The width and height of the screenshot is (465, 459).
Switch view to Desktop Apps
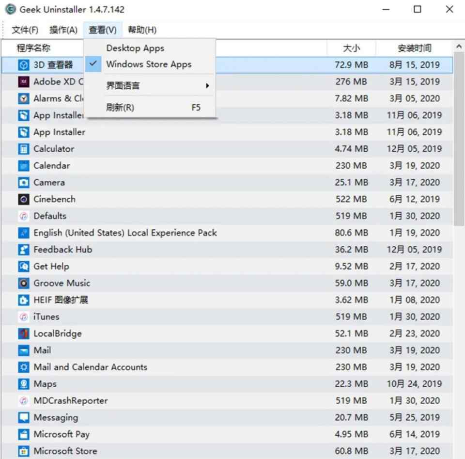click(x=135, y=48)
